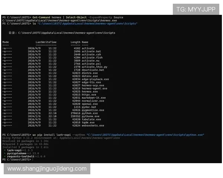The height and width of the screenshot is (178, 223).
Task: Click the 2024/2/6 date on pythonw.exe row
Action: [34, 116]
